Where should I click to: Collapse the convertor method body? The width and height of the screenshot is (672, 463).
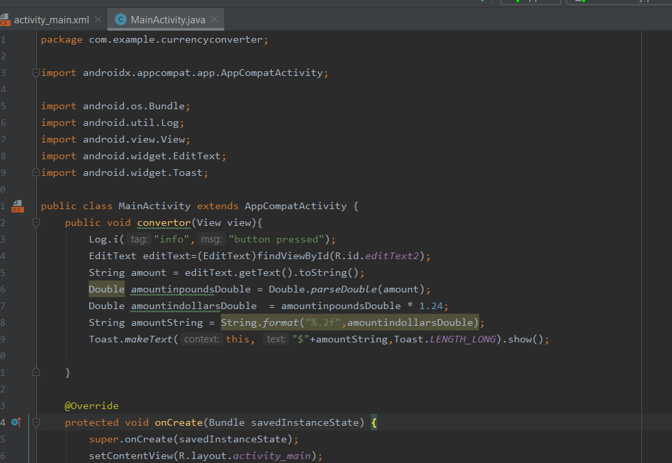coord(36,222)
